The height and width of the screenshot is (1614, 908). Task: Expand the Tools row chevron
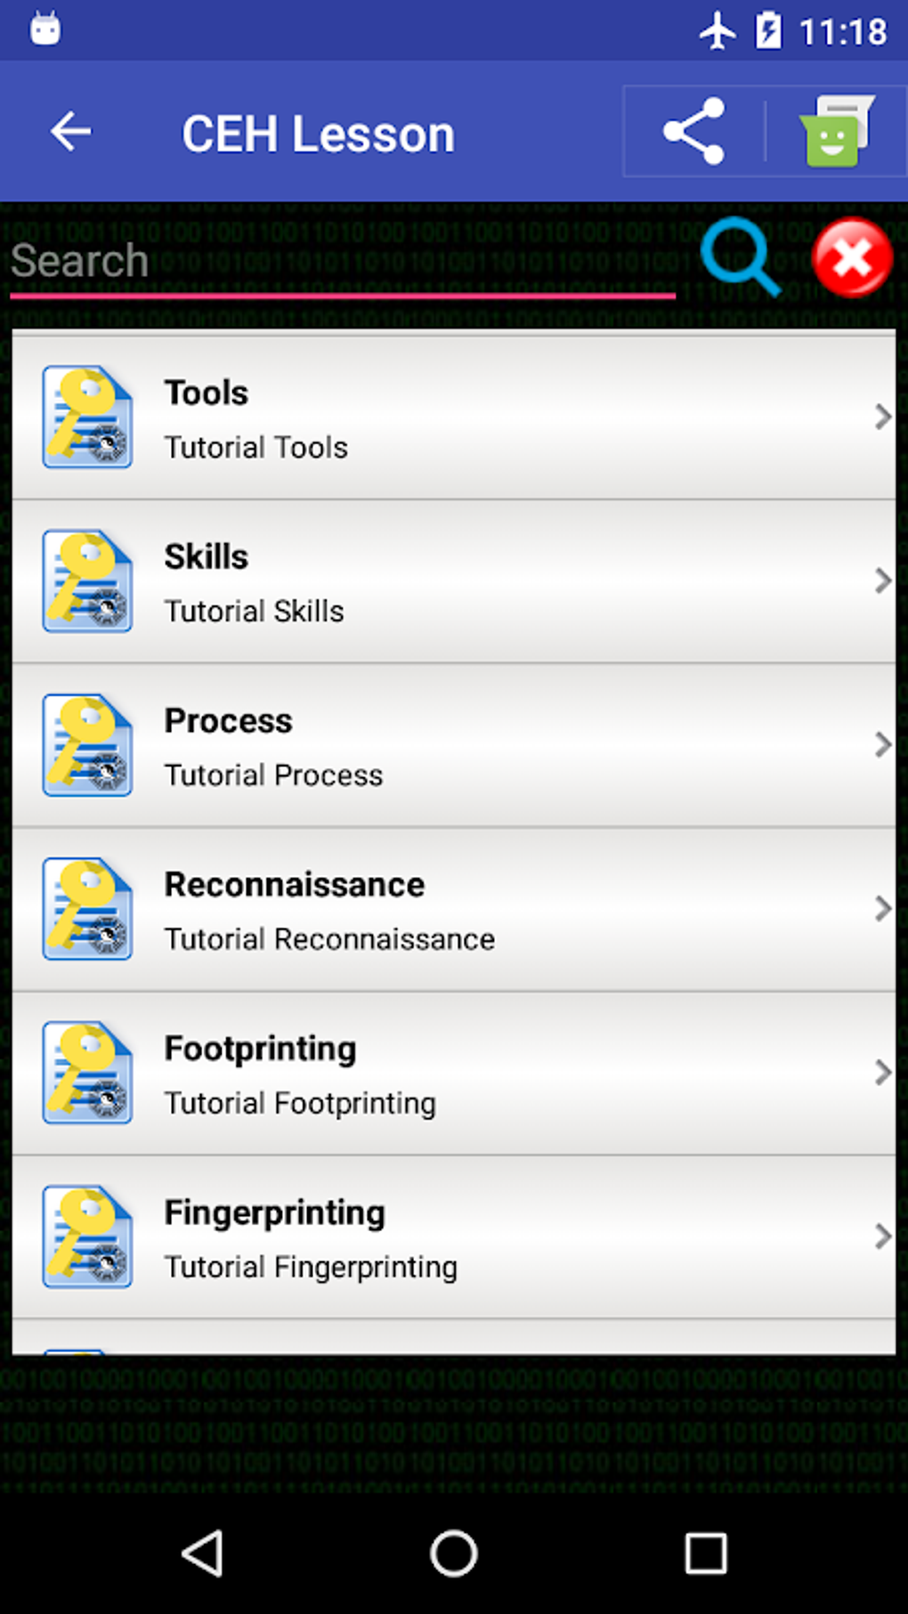881,417
